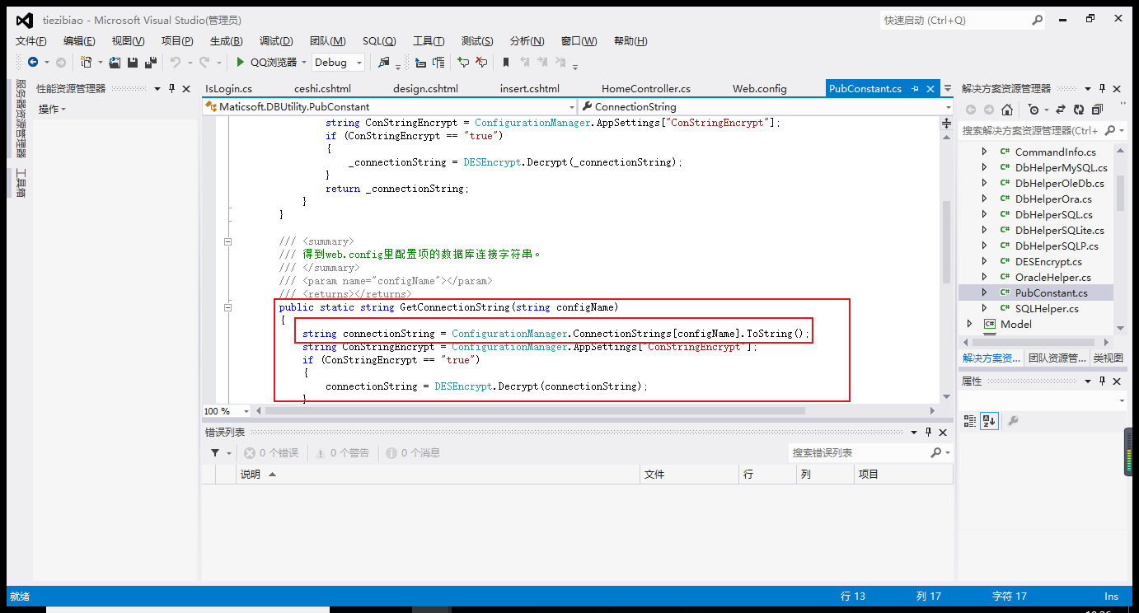
Task: Select DESEncrypt.cs in Solution Explorer
Action: (x=1048, y=261)
